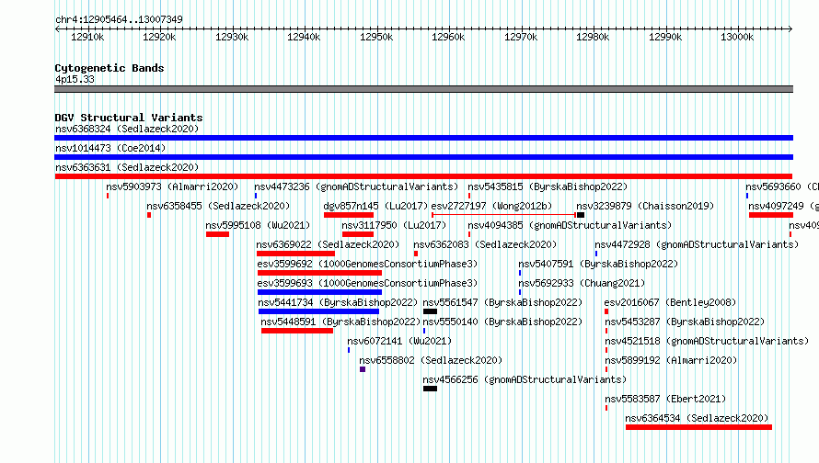Click the chr4:12905464..13007349 coordinate label
The width and height of the screenshot is (819, 463).
pos(119,19)
